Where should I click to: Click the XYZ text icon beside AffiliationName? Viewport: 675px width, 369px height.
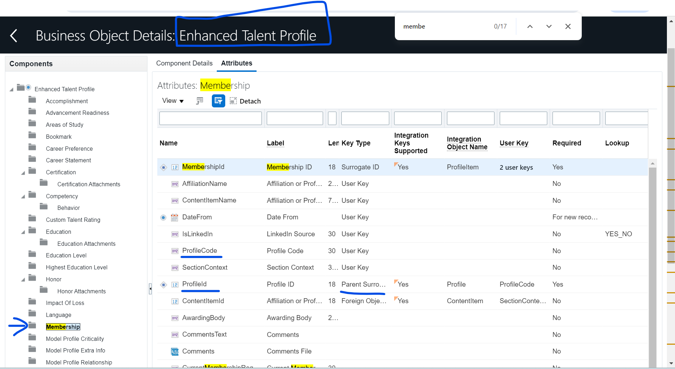(175, 184)
